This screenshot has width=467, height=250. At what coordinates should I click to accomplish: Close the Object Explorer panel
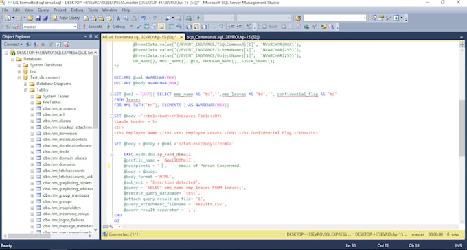(x=96, y=36)
